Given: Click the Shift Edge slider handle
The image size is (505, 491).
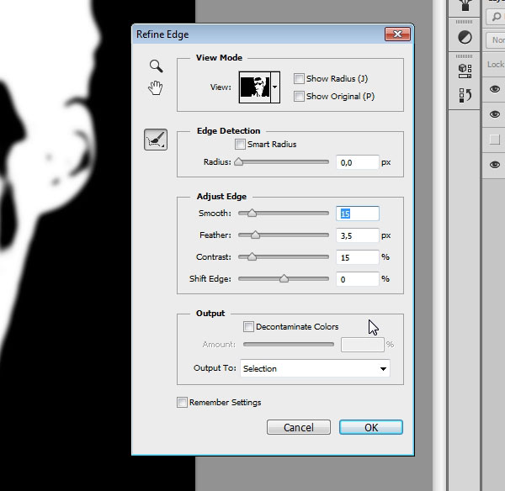Looking at the screenshot, I should point(284,278).
